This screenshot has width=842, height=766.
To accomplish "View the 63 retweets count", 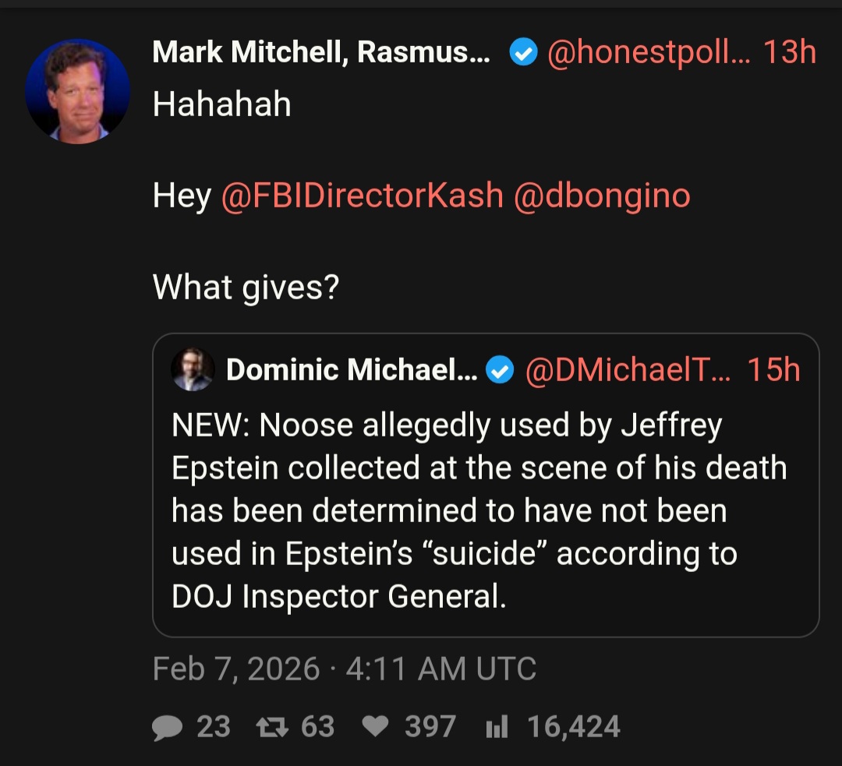I will 317,727.
